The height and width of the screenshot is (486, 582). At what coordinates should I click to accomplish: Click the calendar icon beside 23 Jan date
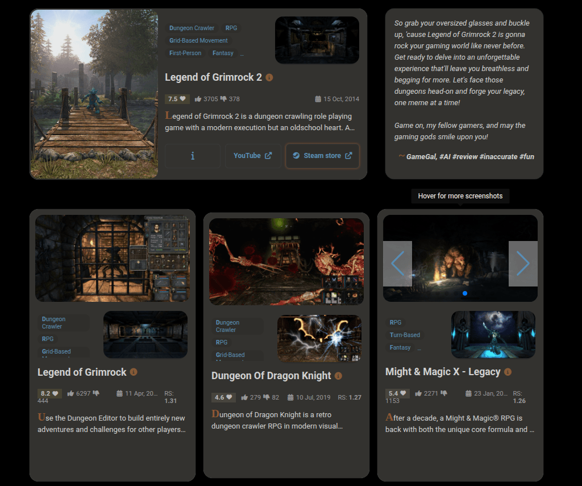click(x=468, y=393)
